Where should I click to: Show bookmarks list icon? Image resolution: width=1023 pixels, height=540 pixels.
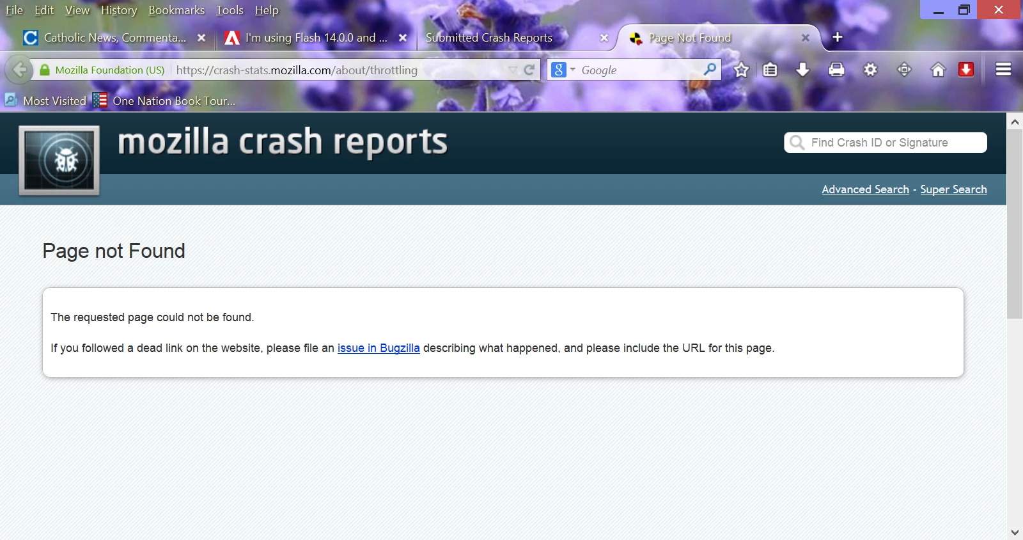(x=770, y=70)
